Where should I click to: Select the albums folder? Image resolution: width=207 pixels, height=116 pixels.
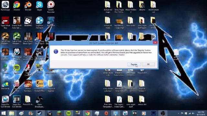click(x=142, y=6)
